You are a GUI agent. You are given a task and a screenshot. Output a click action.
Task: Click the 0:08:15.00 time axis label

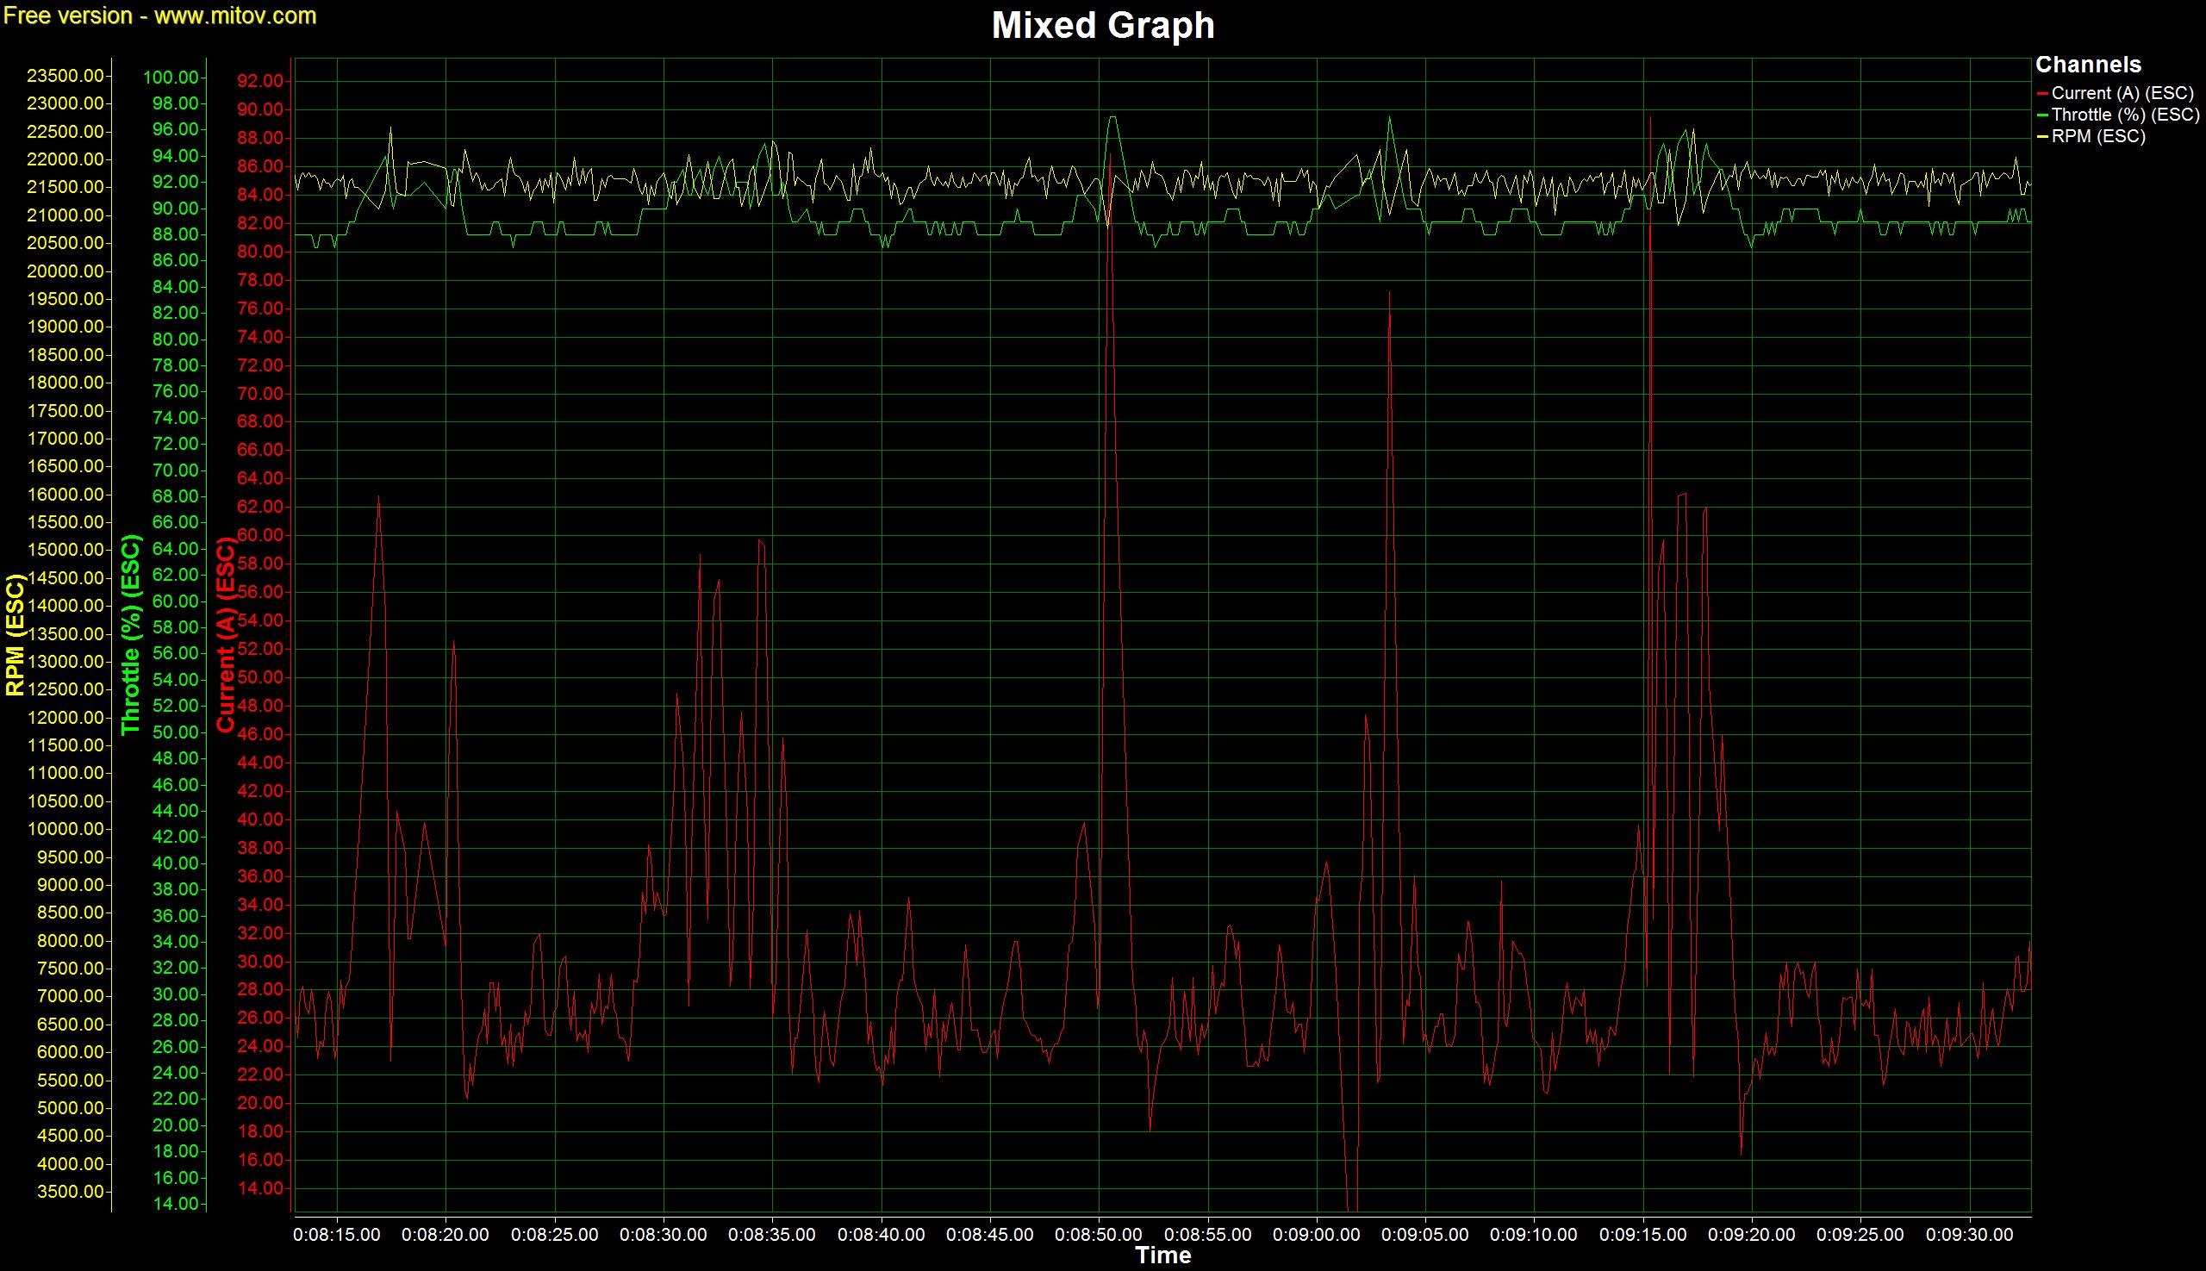coord(336,1235)
